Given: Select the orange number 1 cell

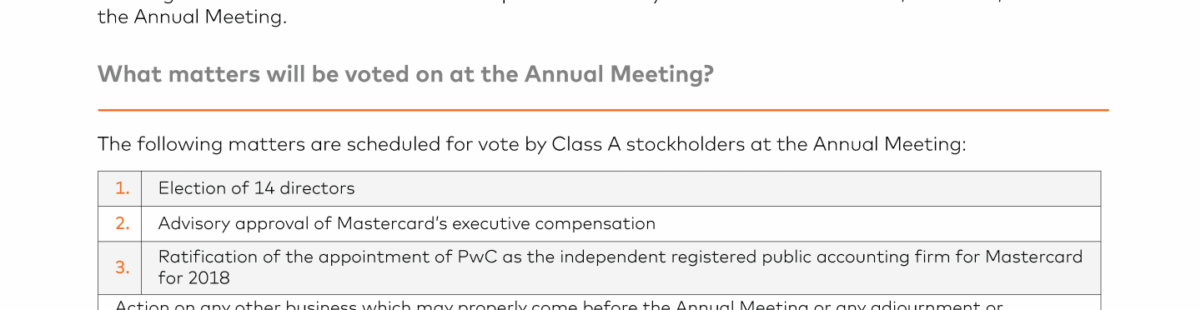Looking at the screenshot, I should [120, 188].
